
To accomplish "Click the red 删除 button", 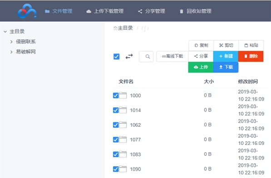I will [x=251, y=56].
